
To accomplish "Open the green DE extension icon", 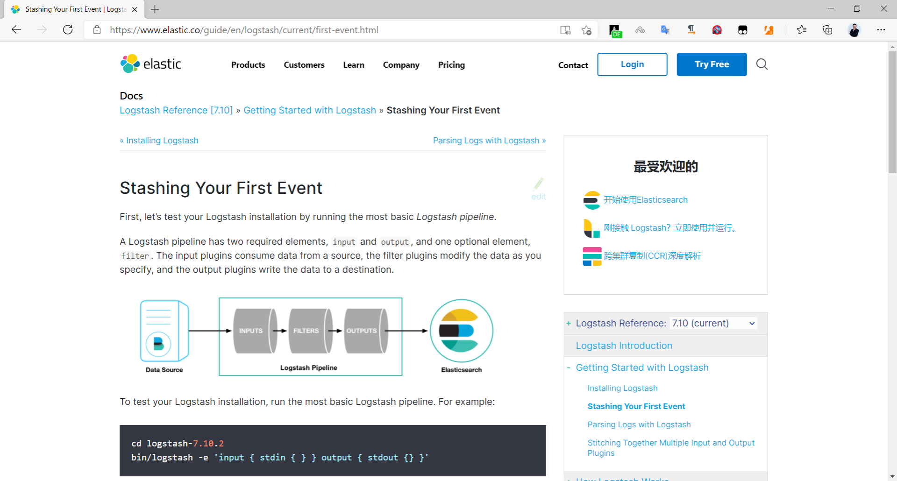I will [x=615, y=30].
